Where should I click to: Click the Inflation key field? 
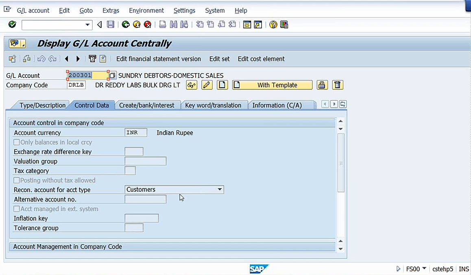142,218
